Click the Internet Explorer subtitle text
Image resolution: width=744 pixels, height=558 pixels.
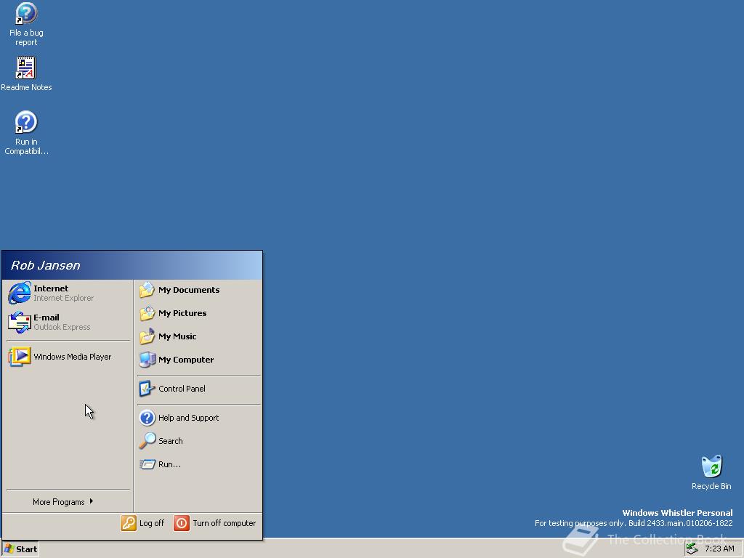click(64, 298)
